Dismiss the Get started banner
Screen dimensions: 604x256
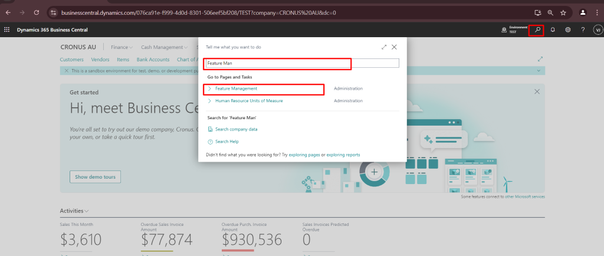[537, 91]
